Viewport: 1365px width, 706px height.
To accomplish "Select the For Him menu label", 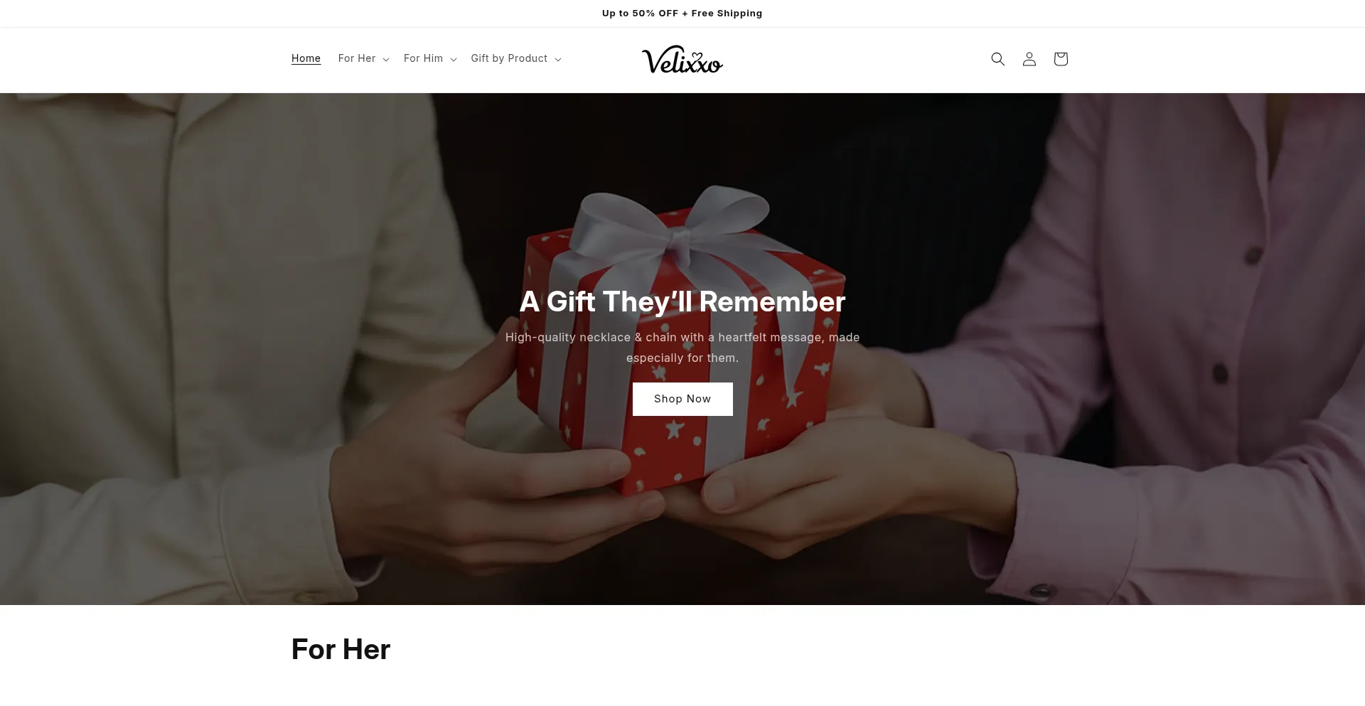I will [423, 58].
